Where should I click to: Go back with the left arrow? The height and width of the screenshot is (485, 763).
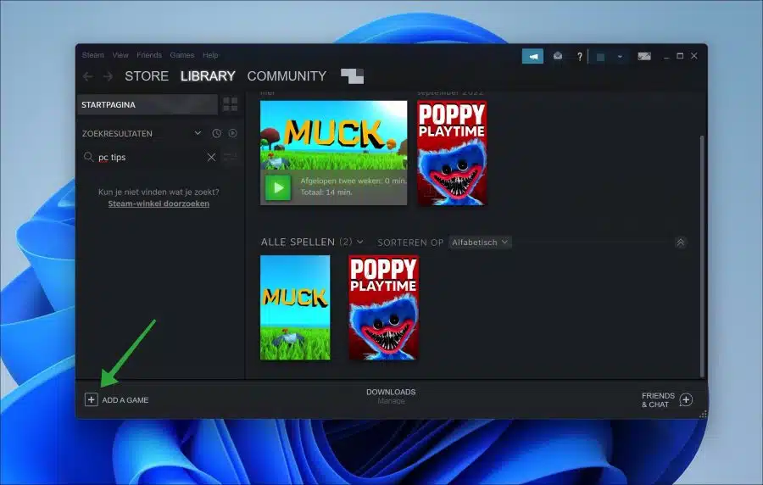pyautogui.click(x=88, y=76)
